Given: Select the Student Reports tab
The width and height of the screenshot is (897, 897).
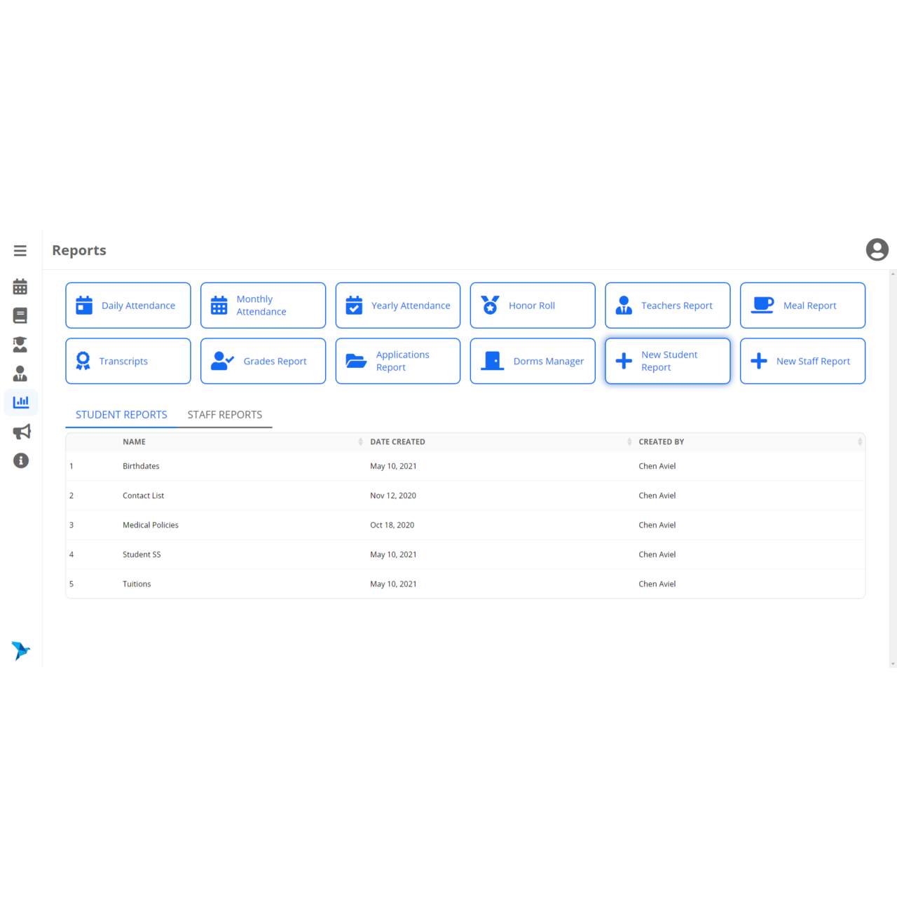Looking at the screenshot, I should pyautogui.click(x=121, y=415).
